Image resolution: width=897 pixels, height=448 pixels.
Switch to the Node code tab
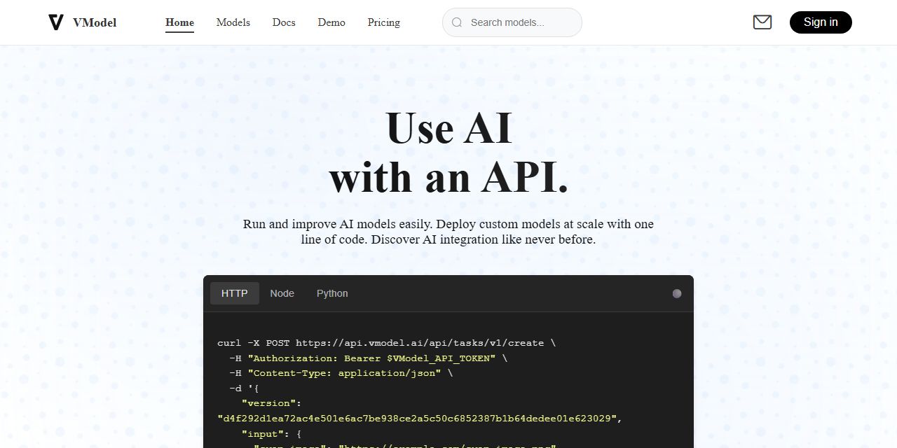(282, 293)
